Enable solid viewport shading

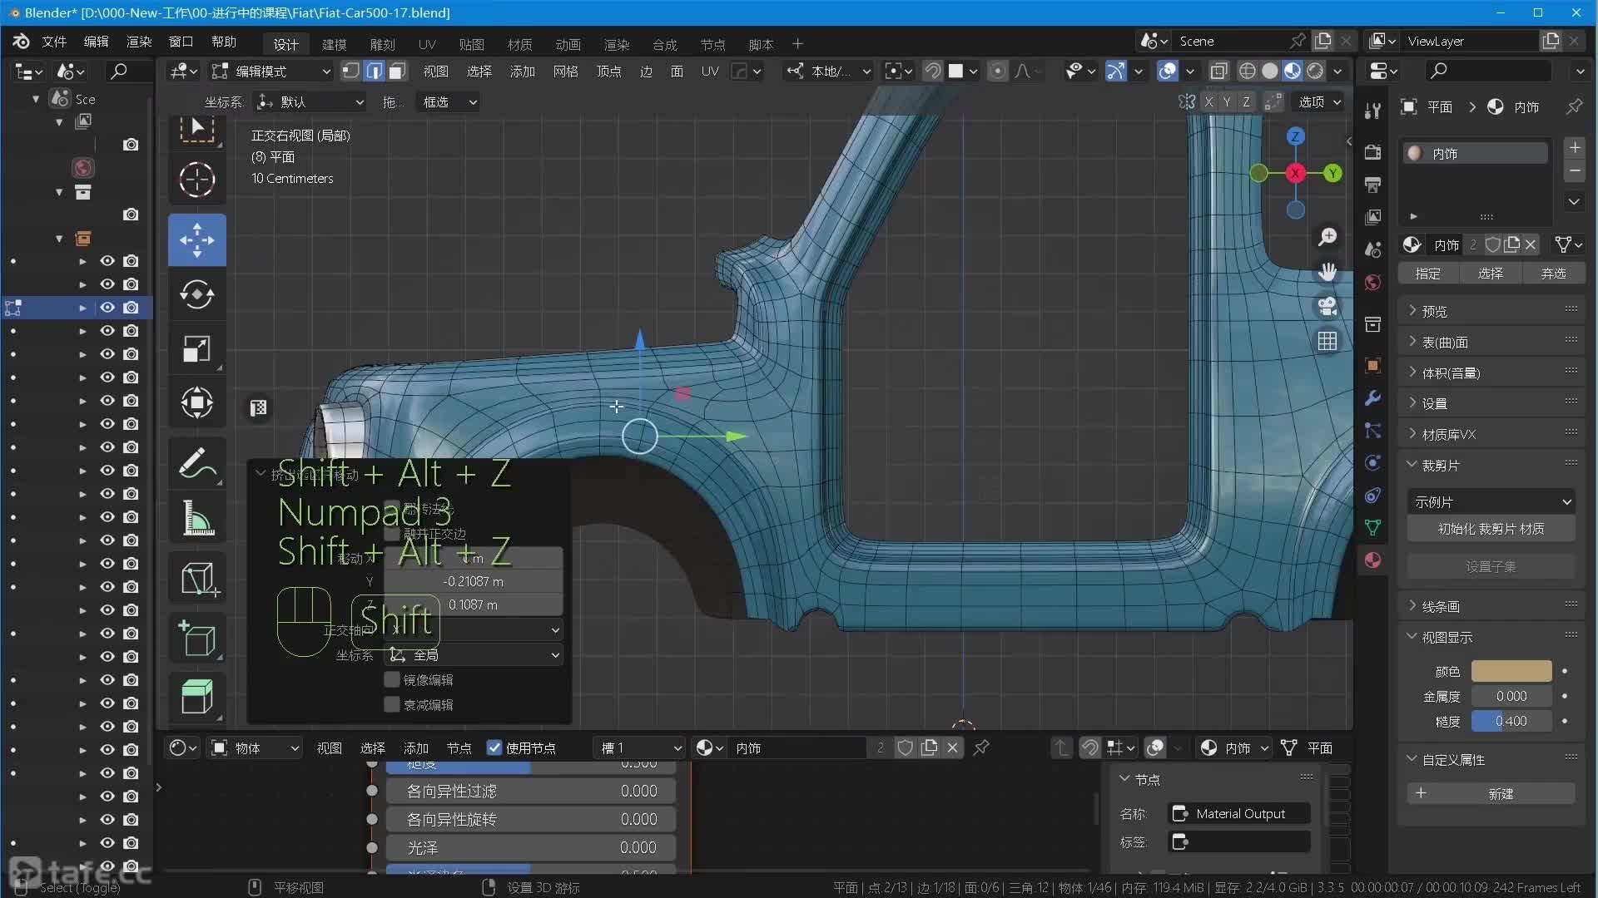click(1269, 71)
